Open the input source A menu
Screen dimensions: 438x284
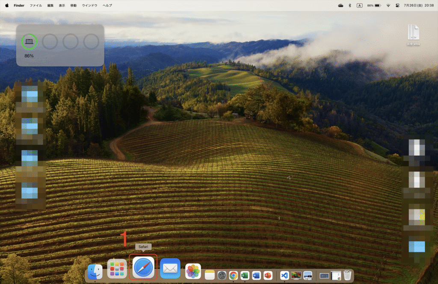tap(359, 5)
